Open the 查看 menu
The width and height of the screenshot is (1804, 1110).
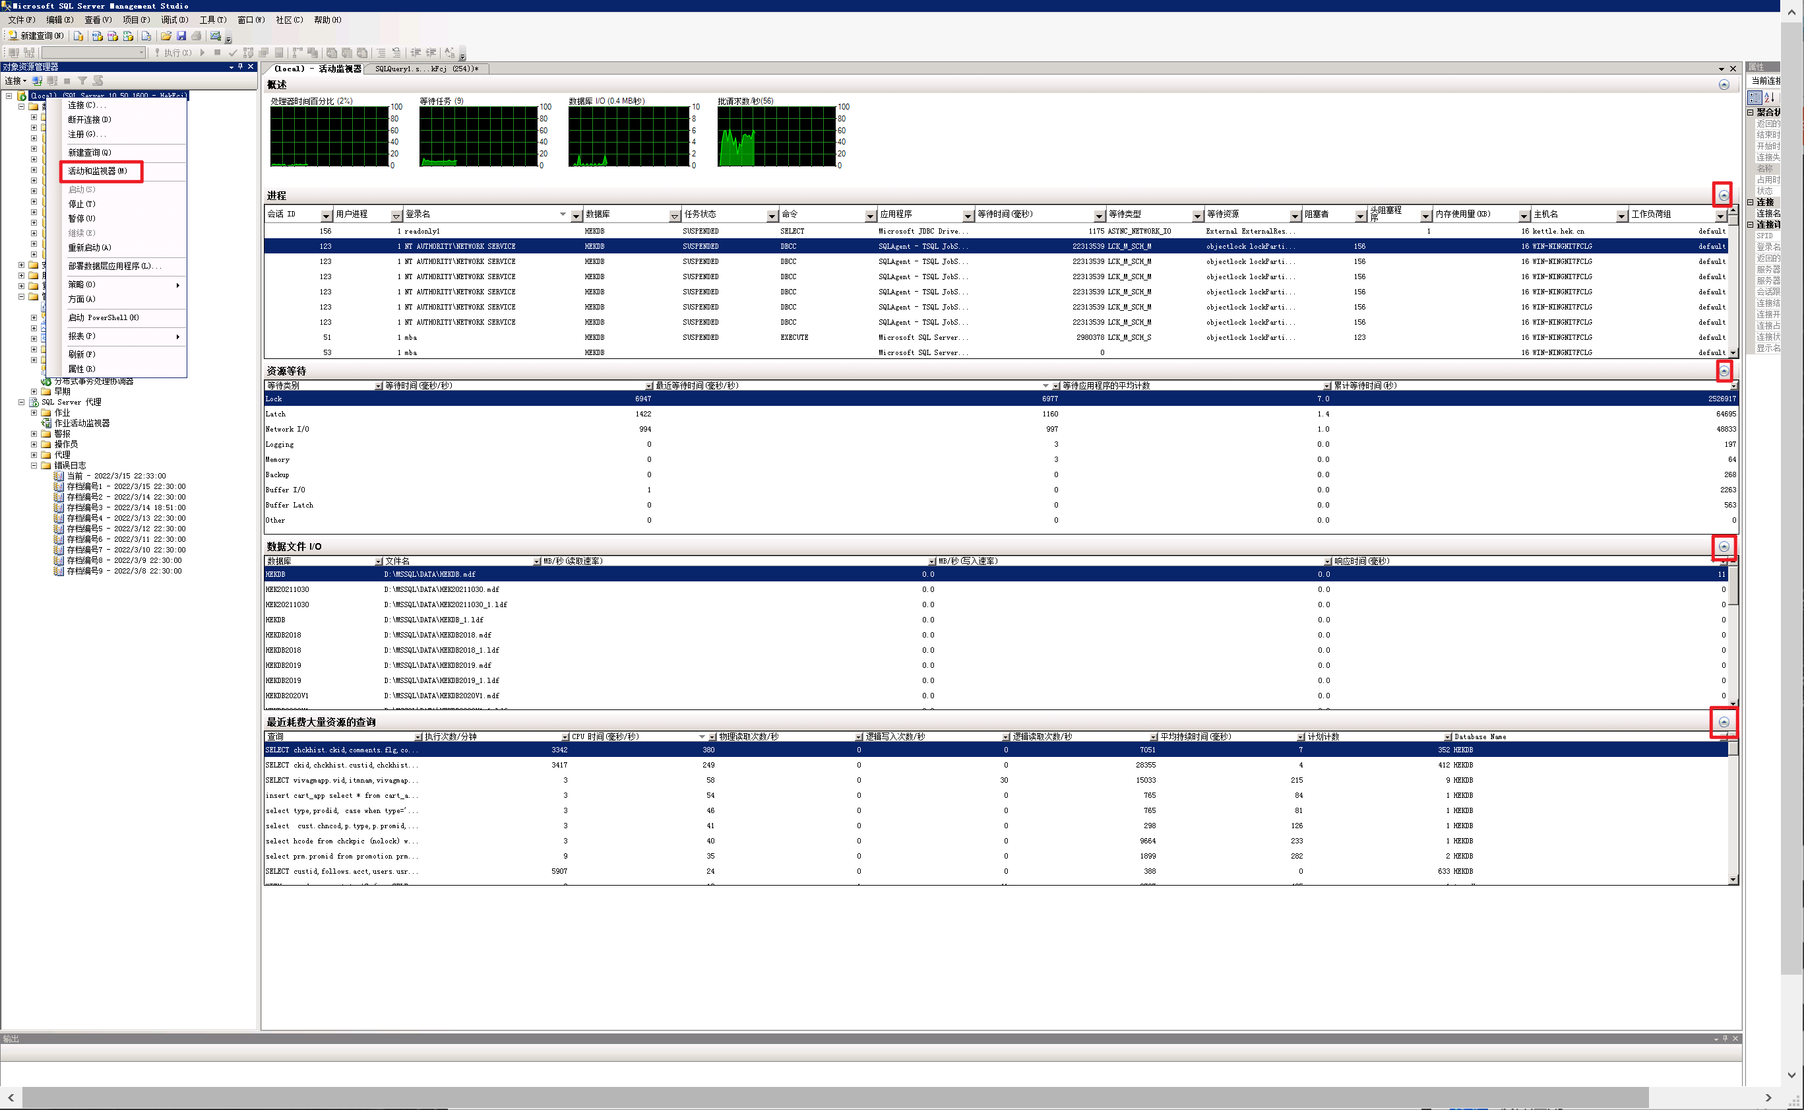98,20
